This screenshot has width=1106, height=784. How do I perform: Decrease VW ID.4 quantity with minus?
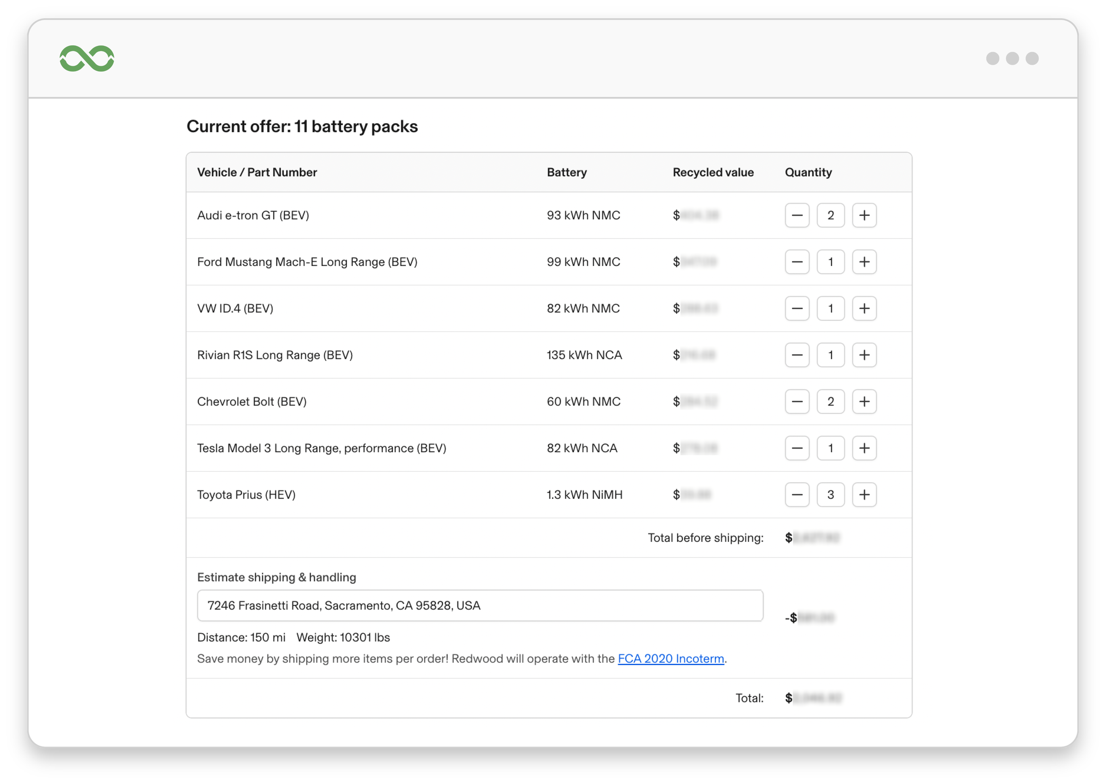797,309
